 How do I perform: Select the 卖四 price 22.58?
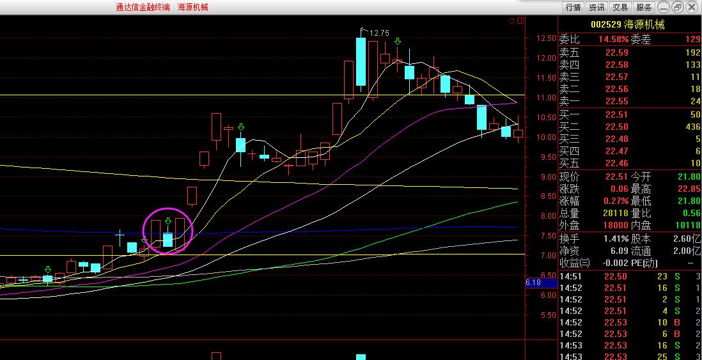(x=616, y=65)
